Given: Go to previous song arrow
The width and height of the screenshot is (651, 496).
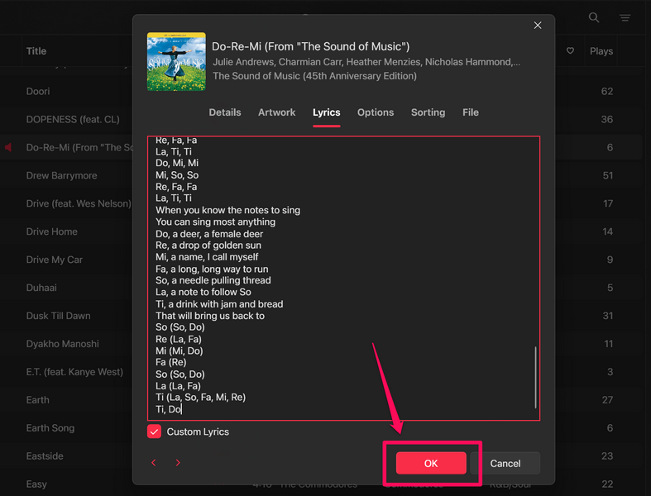Looking at the screenshot, I should tap(154, 463).
